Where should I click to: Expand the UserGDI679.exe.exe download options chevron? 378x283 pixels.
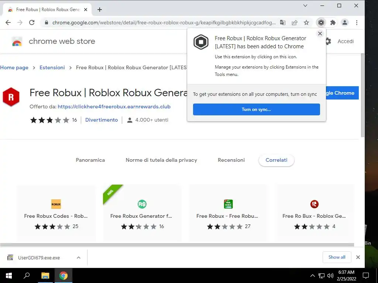(78, 258)
